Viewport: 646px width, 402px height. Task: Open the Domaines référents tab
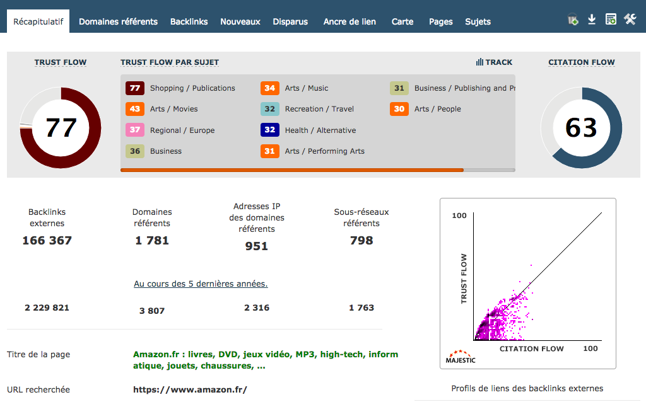pos(118,22)
